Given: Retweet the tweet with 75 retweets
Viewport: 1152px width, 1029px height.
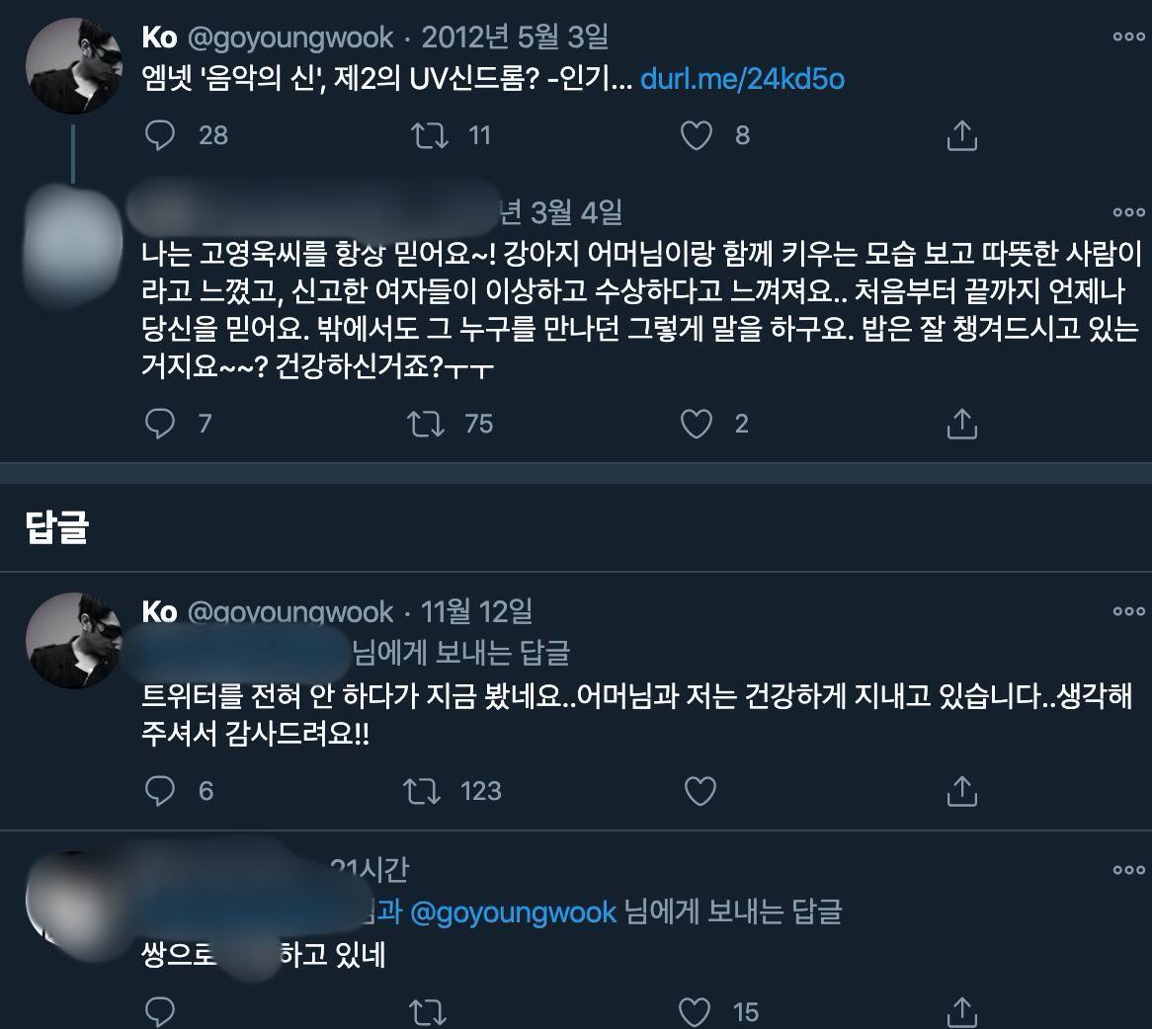Looking at the screenshot, I should (426, 423).
